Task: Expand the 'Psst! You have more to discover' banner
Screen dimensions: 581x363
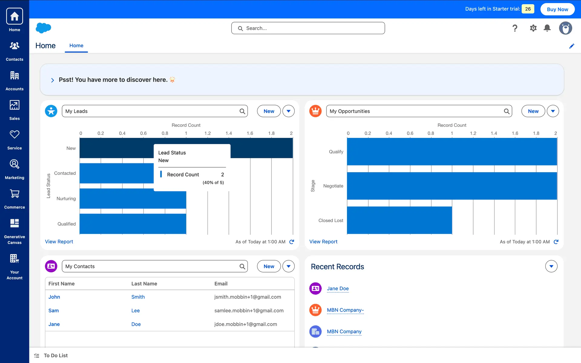Action: [x=53, y=80]
